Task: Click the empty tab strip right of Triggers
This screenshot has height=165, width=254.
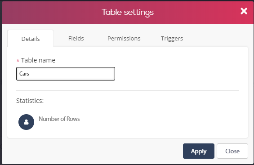Action: 217,39
